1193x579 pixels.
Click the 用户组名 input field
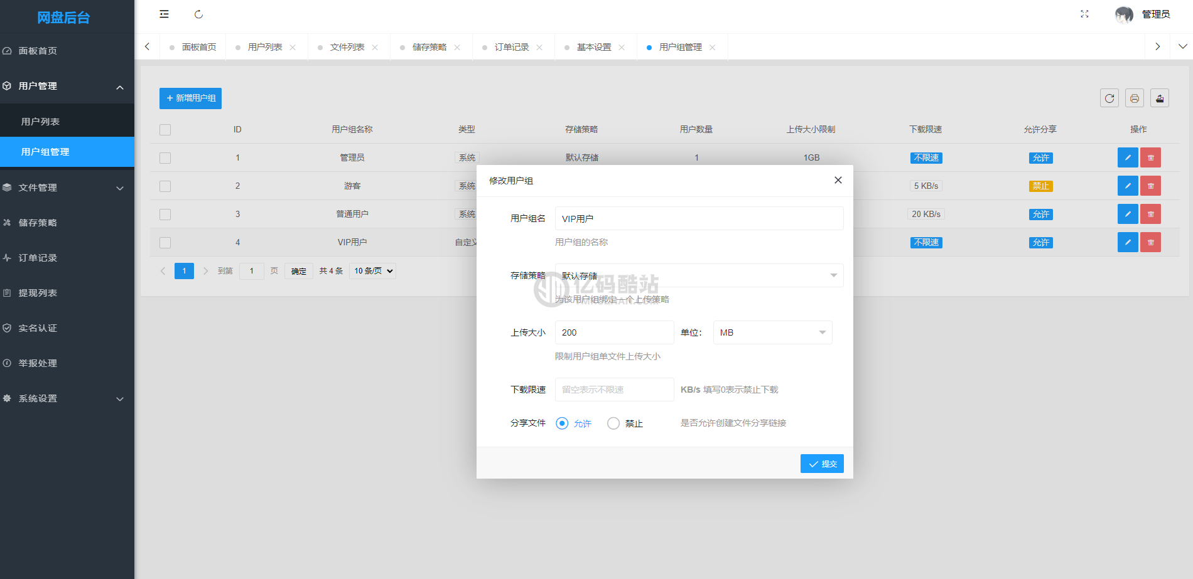click(x=699, y=218)
